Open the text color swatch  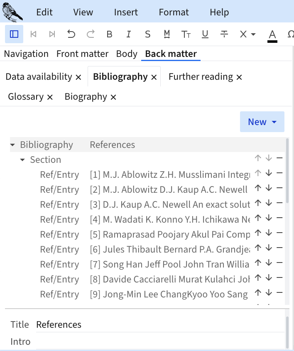click(x=272, y=35)
